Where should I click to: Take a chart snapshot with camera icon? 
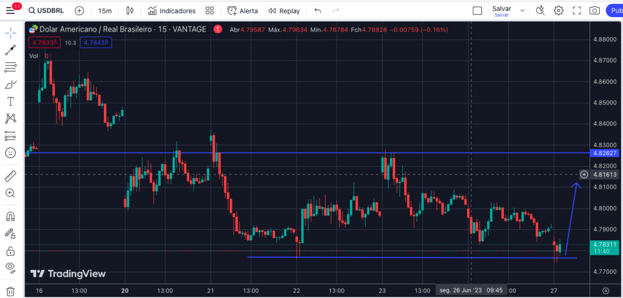pyautogui.click(x=594, y=11)
